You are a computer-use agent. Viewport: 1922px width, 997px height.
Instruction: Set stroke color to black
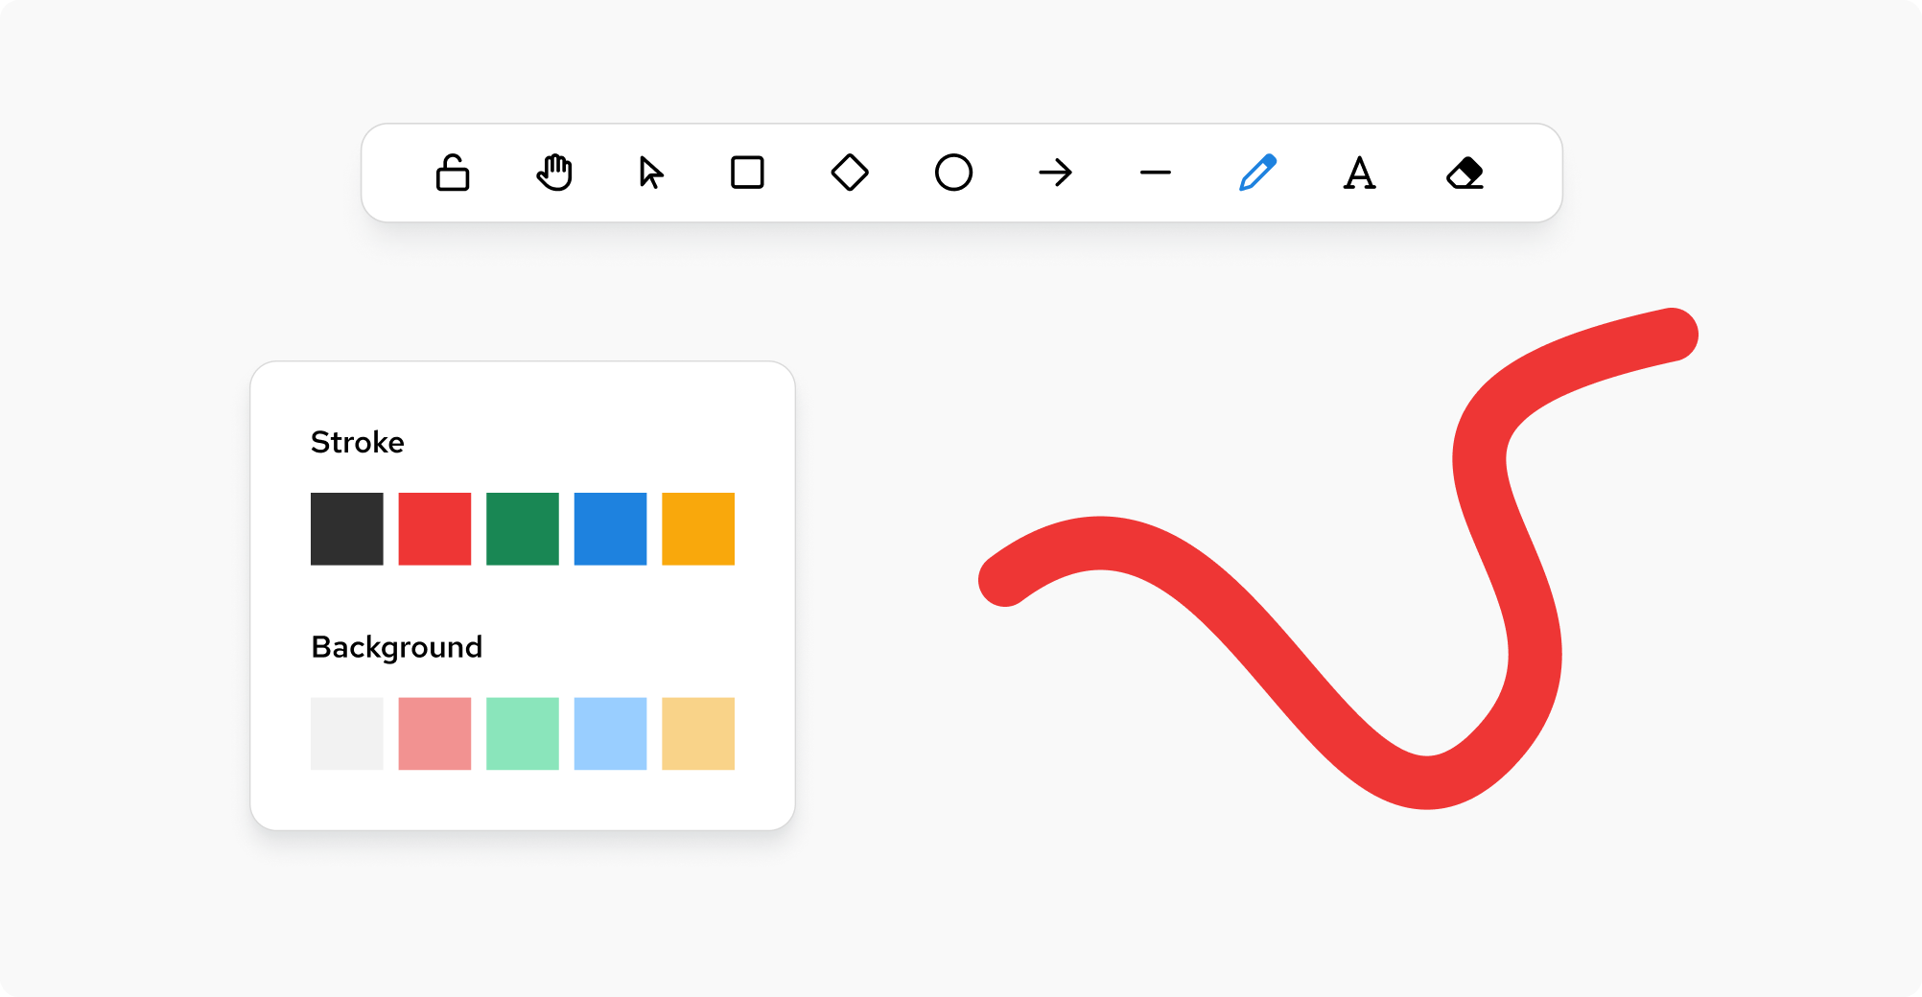347,529
